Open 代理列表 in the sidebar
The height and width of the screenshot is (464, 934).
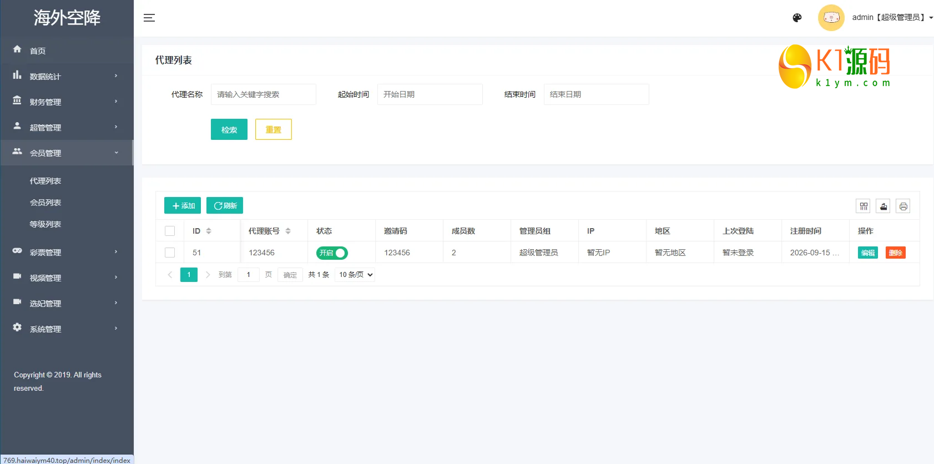coord(46,181)
